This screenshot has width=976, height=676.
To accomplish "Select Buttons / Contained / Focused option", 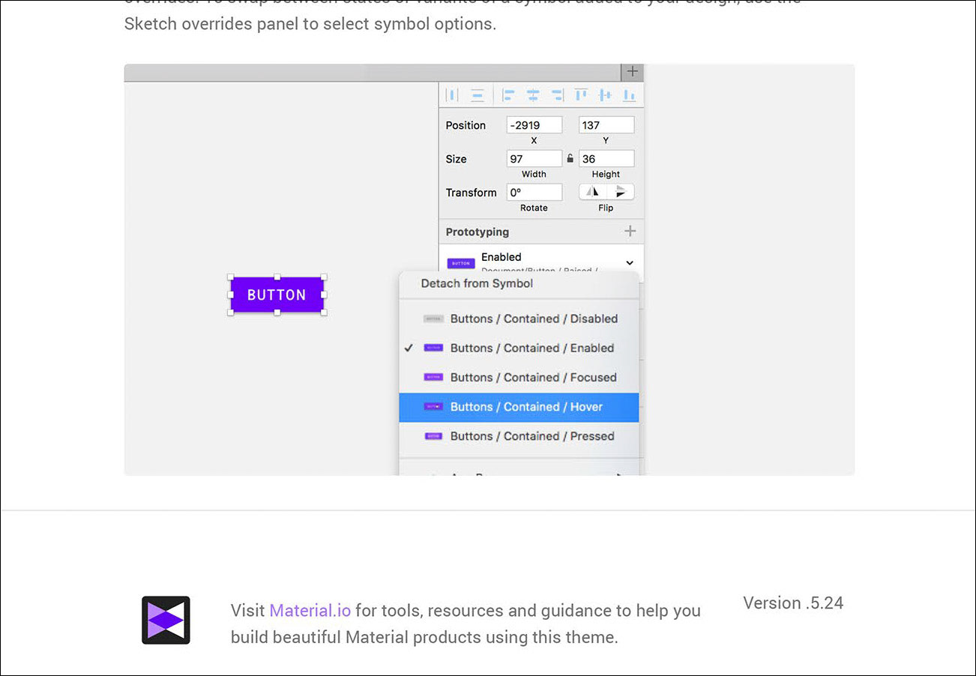I will coord(519,377).
